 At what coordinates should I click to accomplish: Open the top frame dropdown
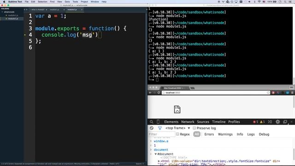177,128
